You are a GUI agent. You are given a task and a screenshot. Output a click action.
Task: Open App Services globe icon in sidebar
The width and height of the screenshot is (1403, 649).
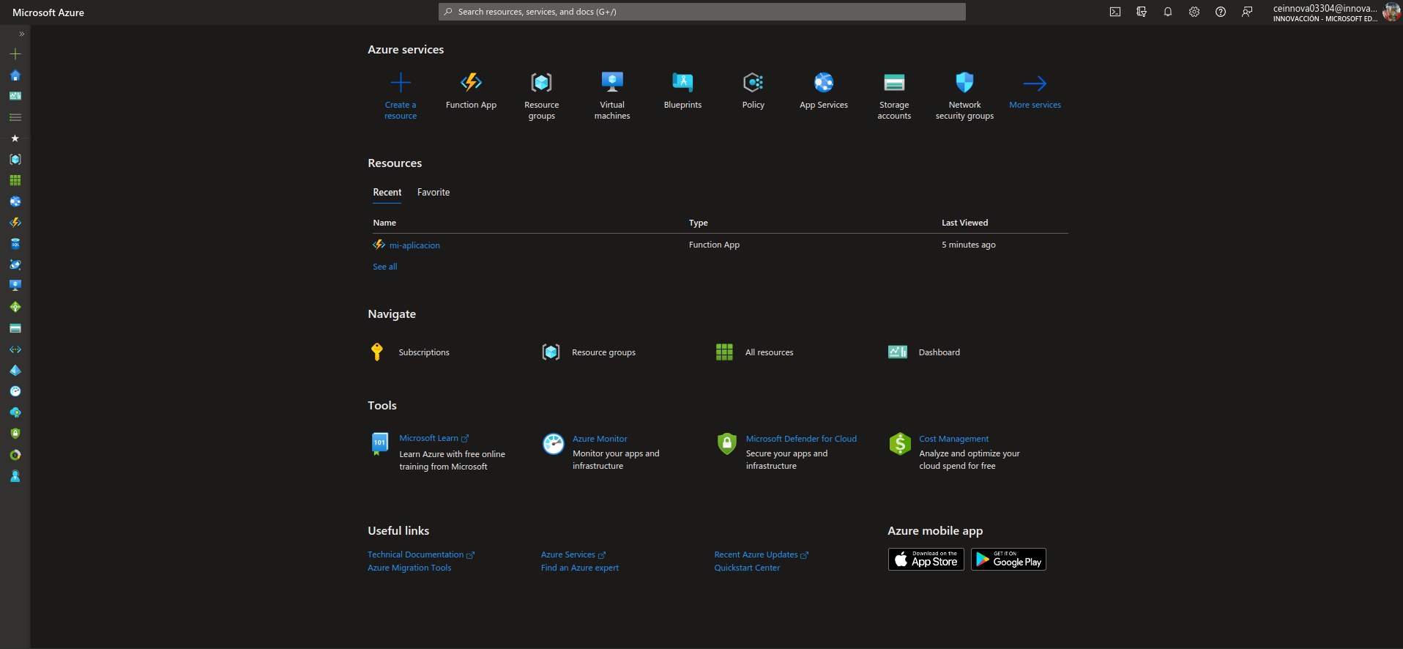coord(15,201)
